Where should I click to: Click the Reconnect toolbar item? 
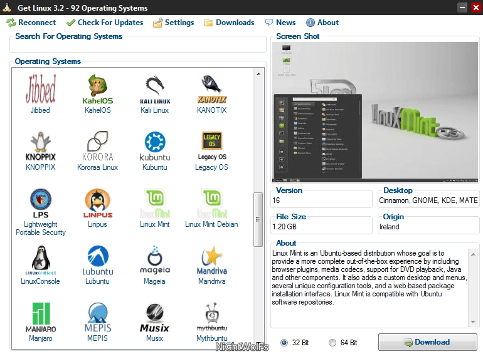click(31, 23)
